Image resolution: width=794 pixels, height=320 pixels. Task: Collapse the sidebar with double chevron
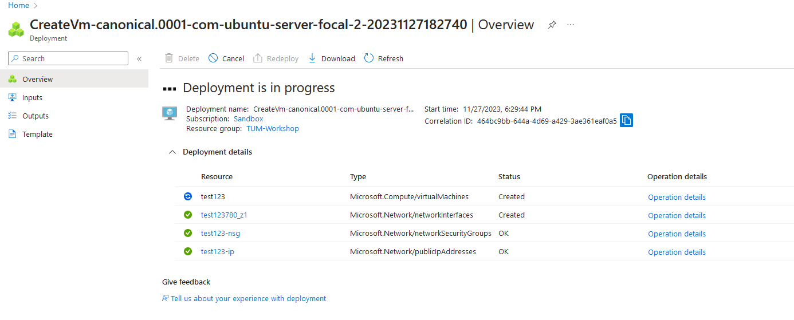(x=139, y=59)
